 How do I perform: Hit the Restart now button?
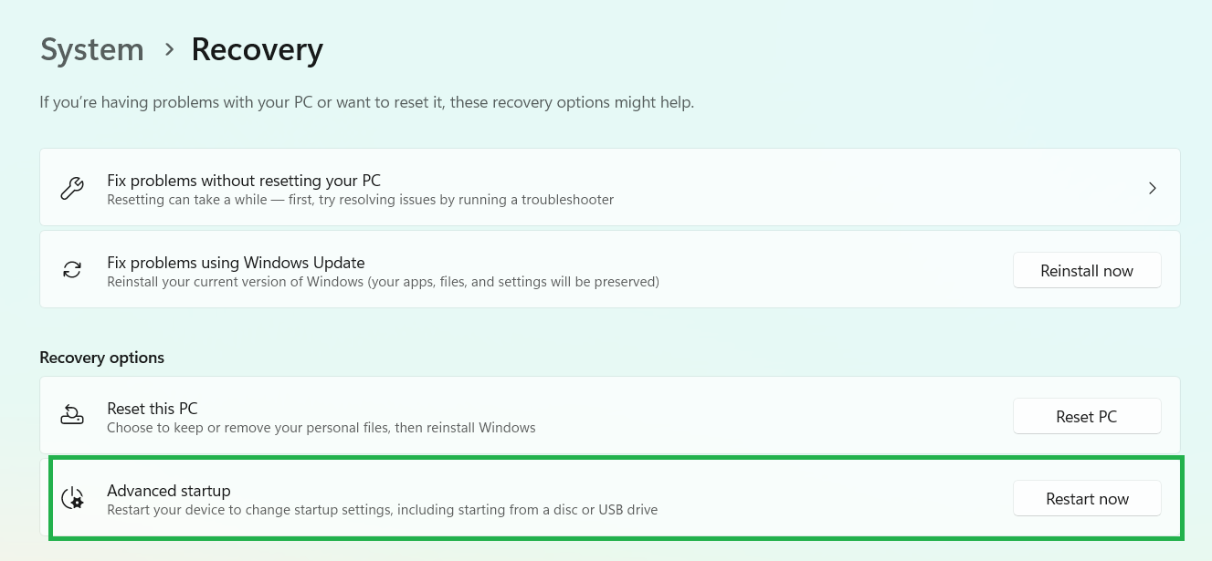(x=1087, y=498)
